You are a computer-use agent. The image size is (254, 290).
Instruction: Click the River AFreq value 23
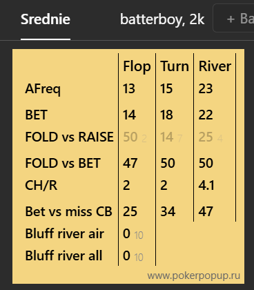pyautogui.click(x=206, y=89)
